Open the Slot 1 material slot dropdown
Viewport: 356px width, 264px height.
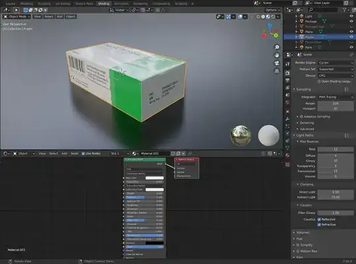(119, 154)
